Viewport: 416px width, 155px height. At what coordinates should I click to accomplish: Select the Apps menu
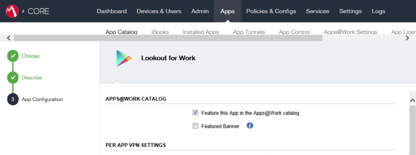click(x=227, y=11)
